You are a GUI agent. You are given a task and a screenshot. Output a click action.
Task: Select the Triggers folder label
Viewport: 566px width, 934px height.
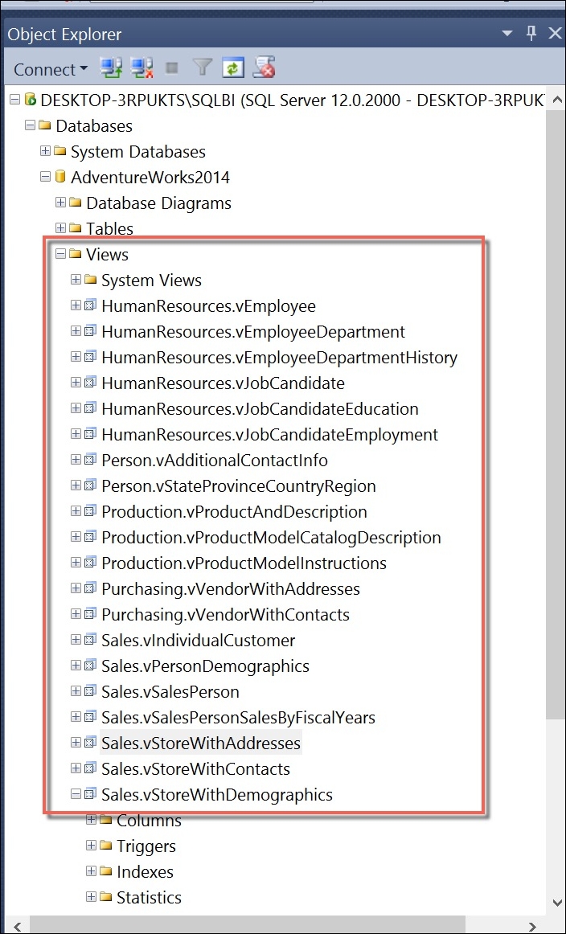(146, 846)
